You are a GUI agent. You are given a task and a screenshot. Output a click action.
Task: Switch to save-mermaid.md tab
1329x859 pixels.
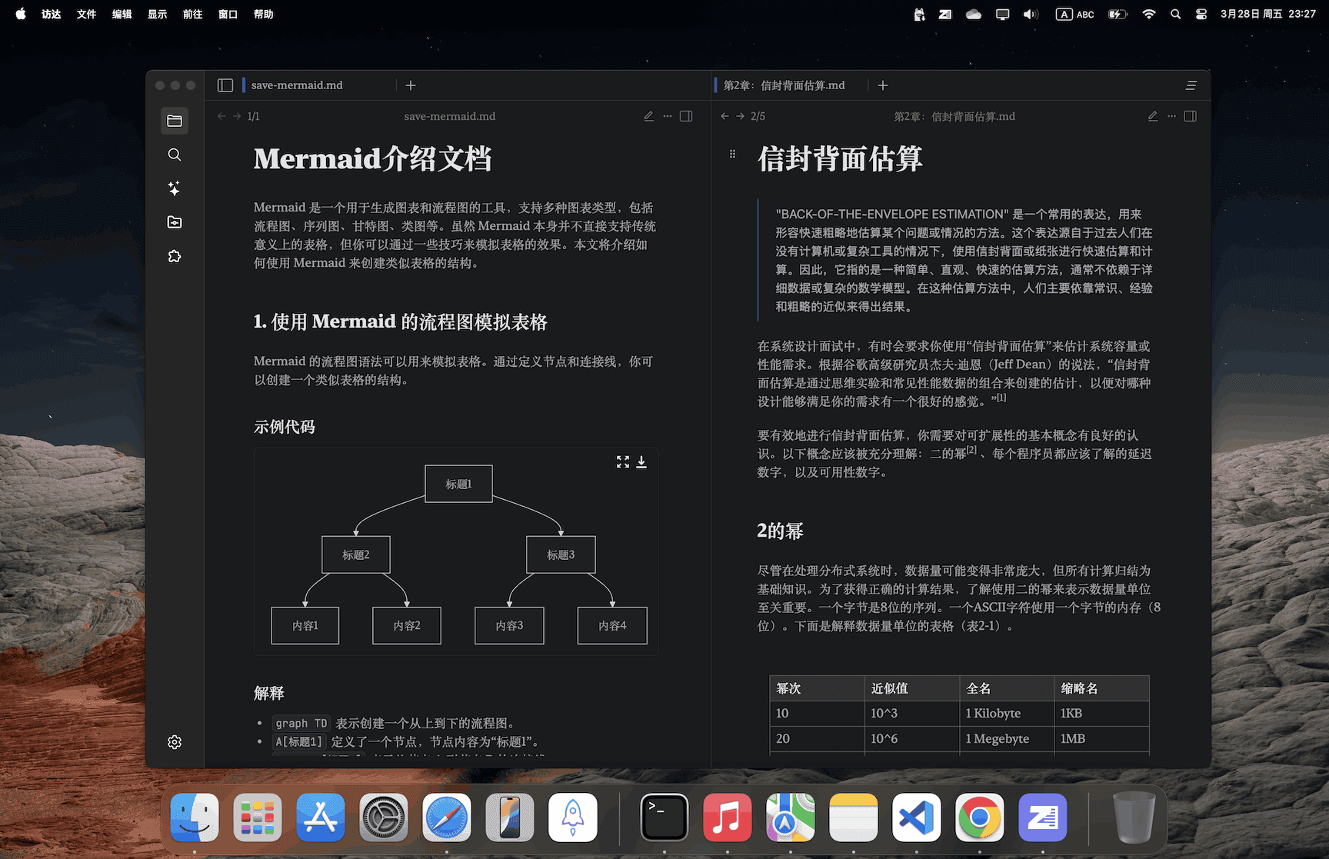click(x=297, y=85)
